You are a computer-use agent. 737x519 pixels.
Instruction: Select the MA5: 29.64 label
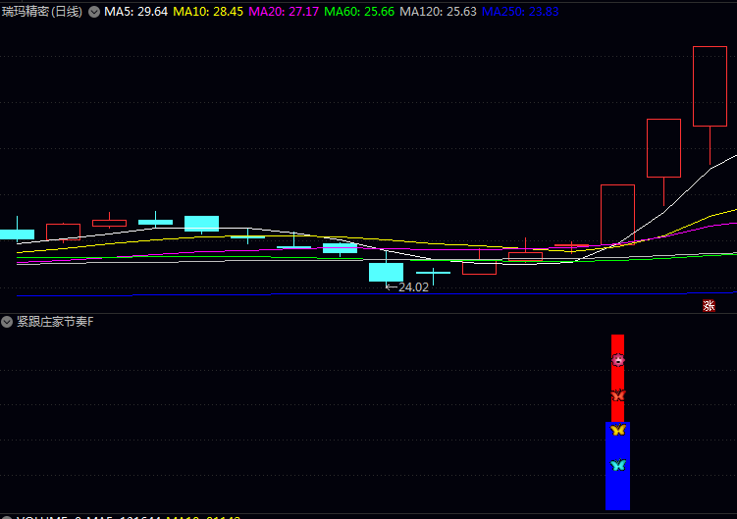click(x=135, y=12)
